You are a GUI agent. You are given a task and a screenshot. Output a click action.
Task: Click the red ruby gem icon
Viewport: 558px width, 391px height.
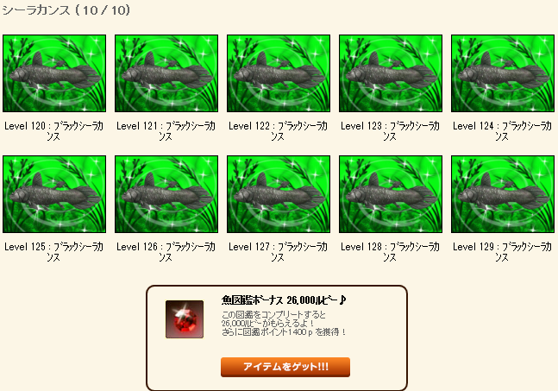click(185, 319)
